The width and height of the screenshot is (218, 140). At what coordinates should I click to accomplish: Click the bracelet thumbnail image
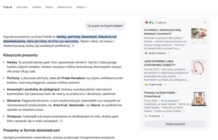[199, 67]
